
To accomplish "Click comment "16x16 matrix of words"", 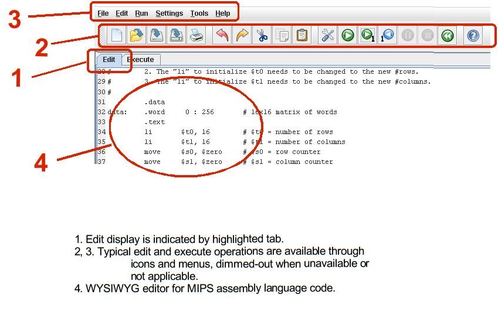I will coord(290,112).
